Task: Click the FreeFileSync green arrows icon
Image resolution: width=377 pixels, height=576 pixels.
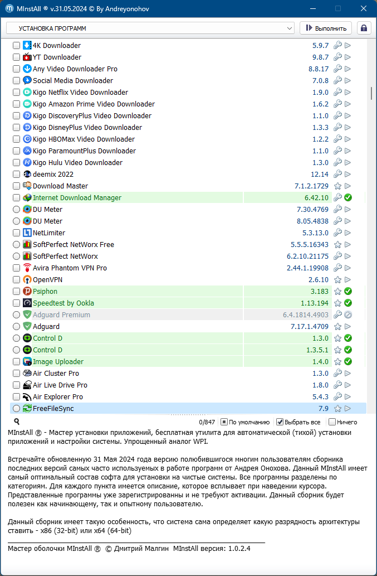Action: coord(27,408)
